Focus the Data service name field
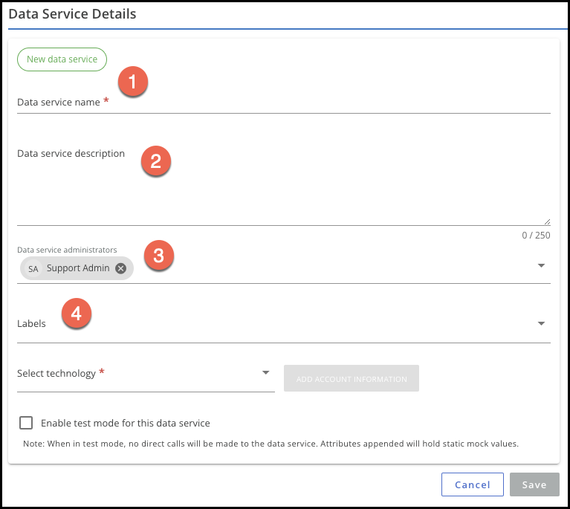 (x=284, y=102)
